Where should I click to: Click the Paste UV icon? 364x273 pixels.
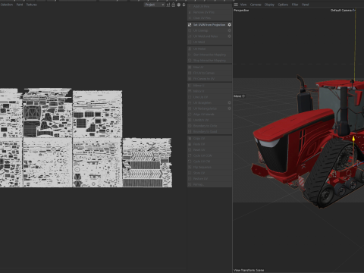(x=190, y=144)
